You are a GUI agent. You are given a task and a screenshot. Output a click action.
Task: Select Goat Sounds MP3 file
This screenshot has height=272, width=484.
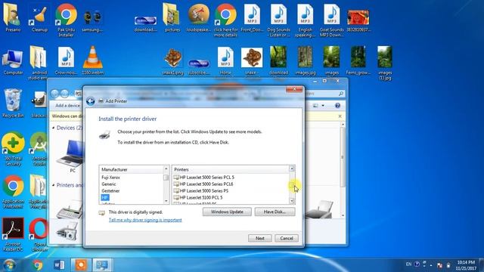click(x=332, y=20)
